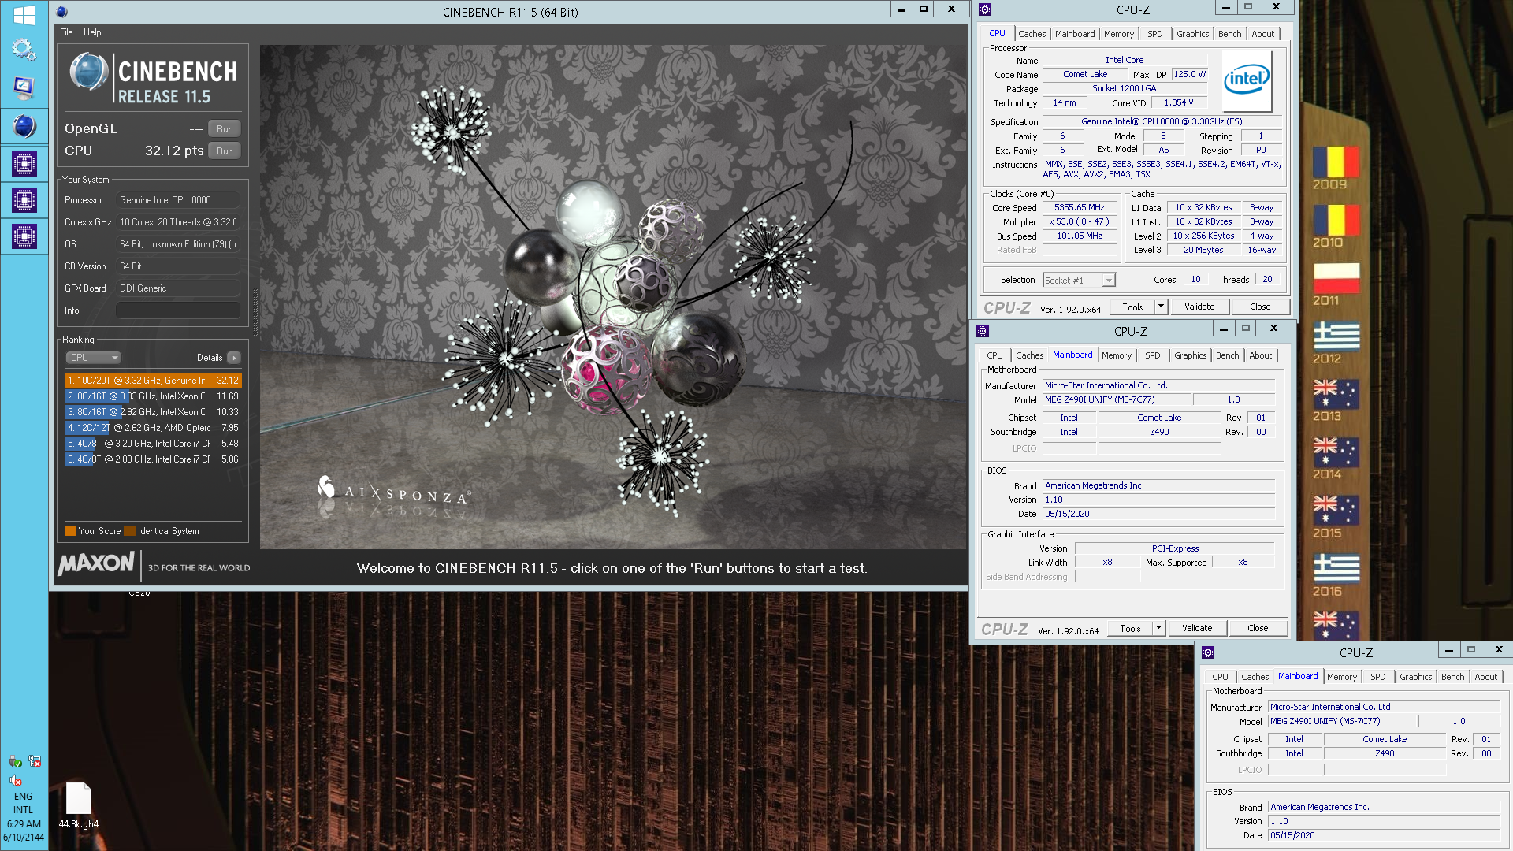Select the third CPU-Z taskbar icon
The width and height of the screenshot is (1513, 851).
coord(24,236)
